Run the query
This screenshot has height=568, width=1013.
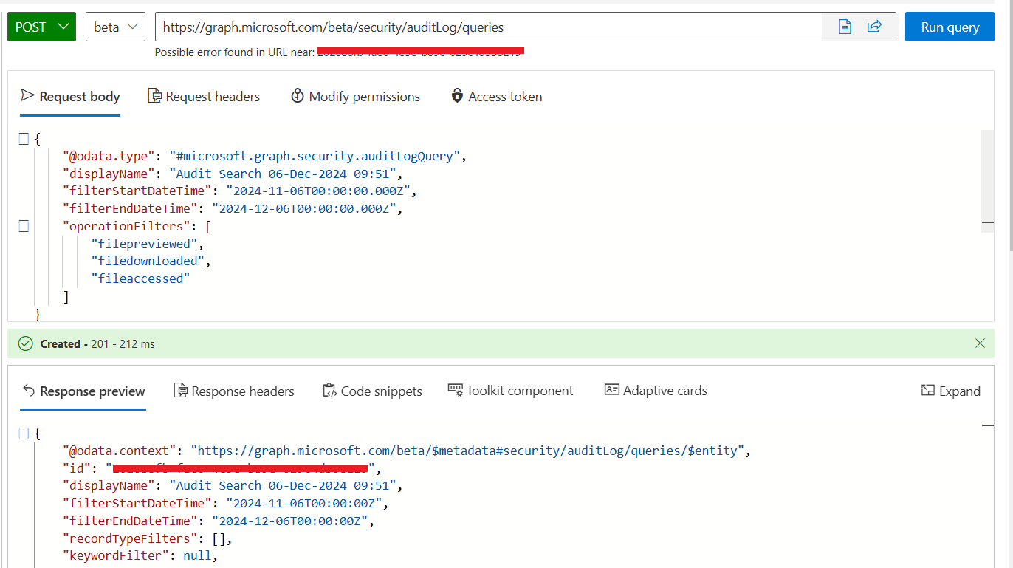(x=950, y=27)
